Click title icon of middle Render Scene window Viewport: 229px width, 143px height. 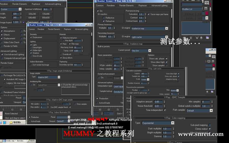point(28,25)
